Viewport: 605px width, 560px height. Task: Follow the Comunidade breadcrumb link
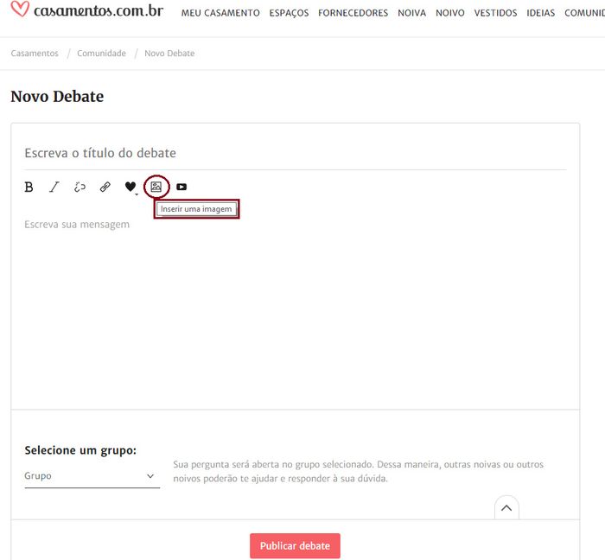(101, 54)
